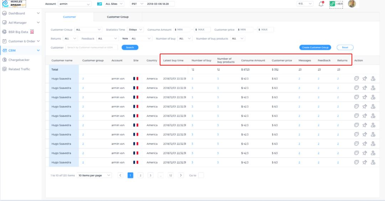
Task: Open the Account dropdown showing armin
Action: (x=75, y=4)
